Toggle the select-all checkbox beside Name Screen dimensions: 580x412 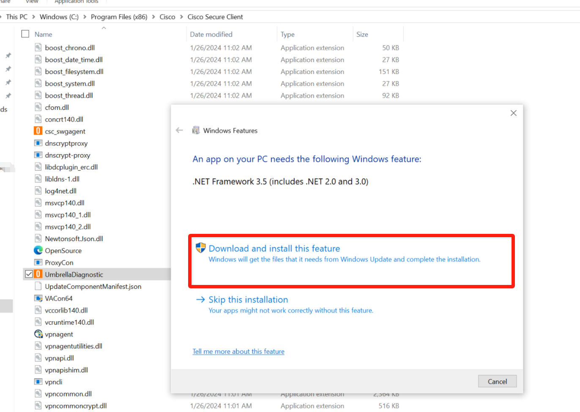click(x=25, y=34)
